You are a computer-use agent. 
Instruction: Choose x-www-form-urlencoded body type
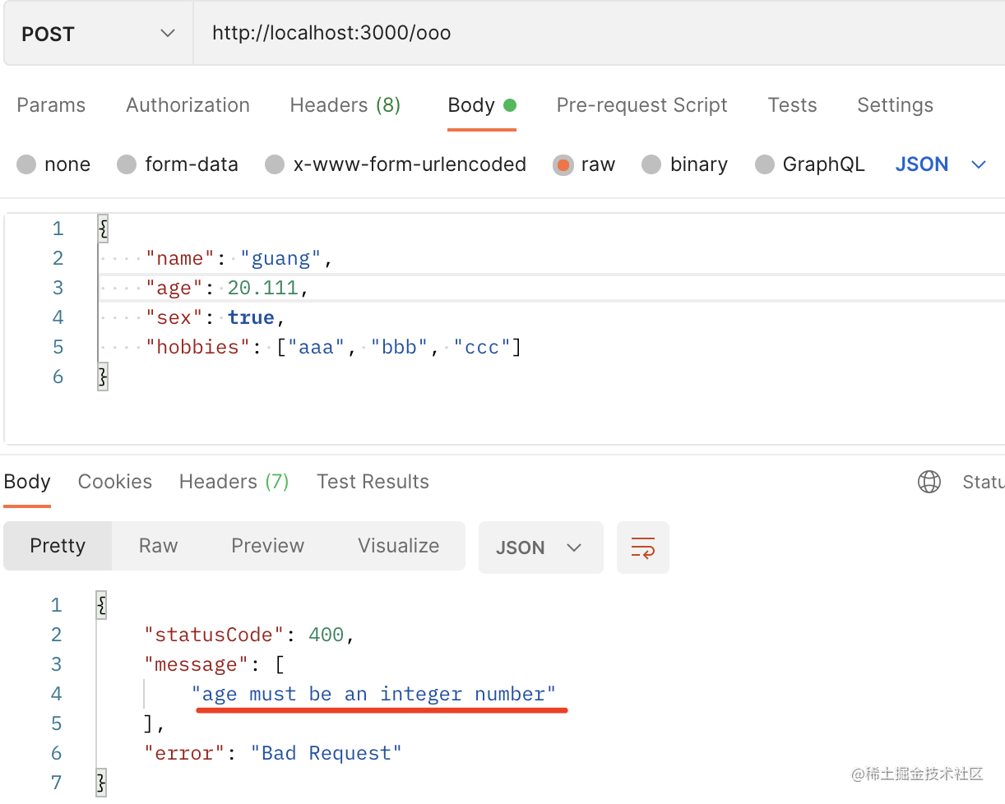coord(275,164)
